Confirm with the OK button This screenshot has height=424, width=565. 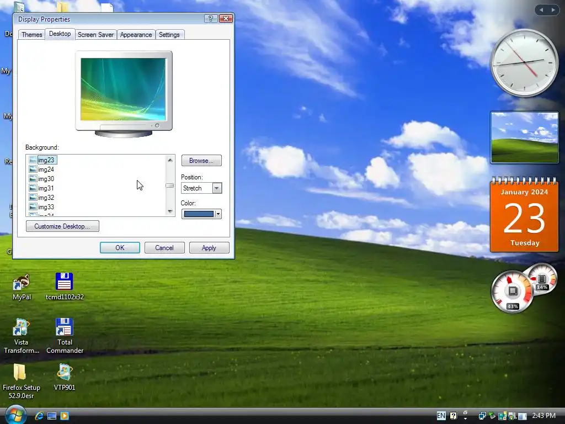(x=120, y=248)
